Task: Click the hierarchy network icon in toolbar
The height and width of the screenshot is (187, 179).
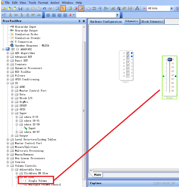Action: coord(137,8)
